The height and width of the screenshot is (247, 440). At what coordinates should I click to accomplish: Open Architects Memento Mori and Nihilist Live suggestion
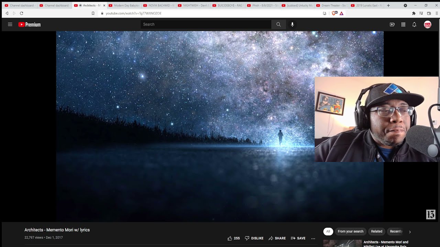tap(386, 244)
